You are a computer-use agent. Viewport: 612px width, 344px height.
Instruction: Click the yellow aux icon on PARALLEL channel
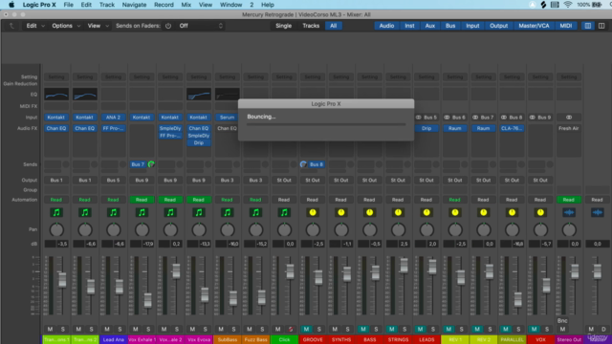pos(513,212)
